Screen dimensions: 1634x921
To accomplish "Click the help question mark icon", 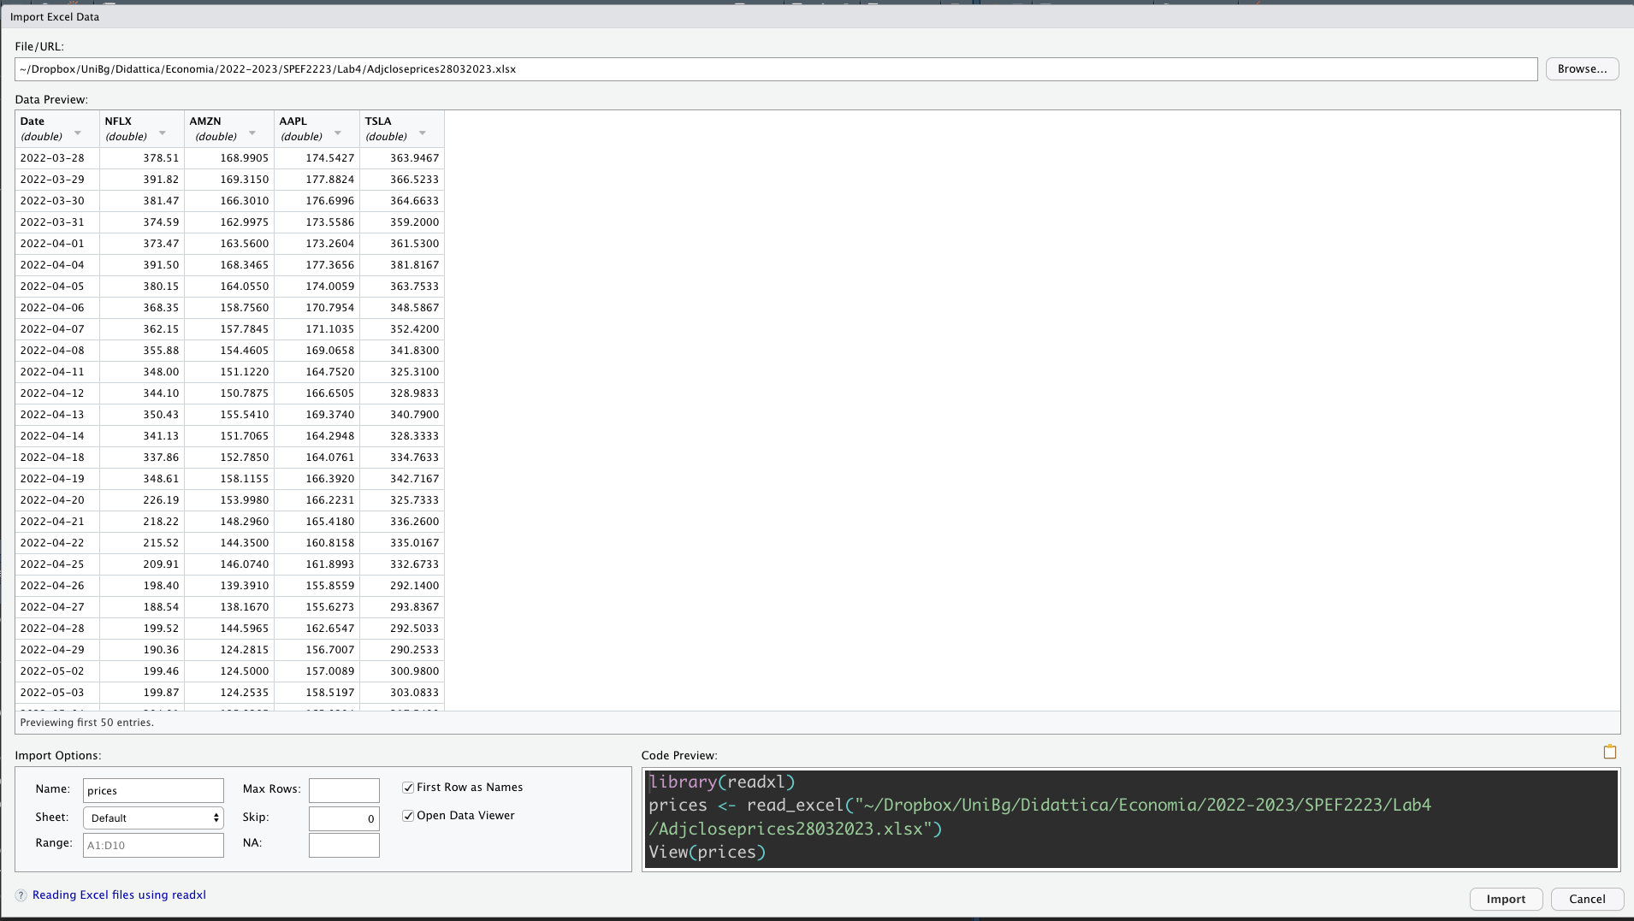I will (x=21, y=895).
